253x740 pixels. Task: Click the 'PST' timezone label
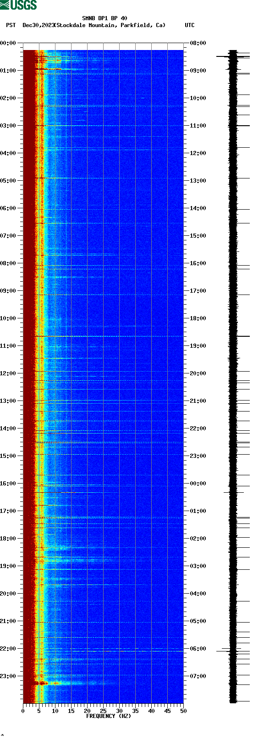[x=11, y=25]
